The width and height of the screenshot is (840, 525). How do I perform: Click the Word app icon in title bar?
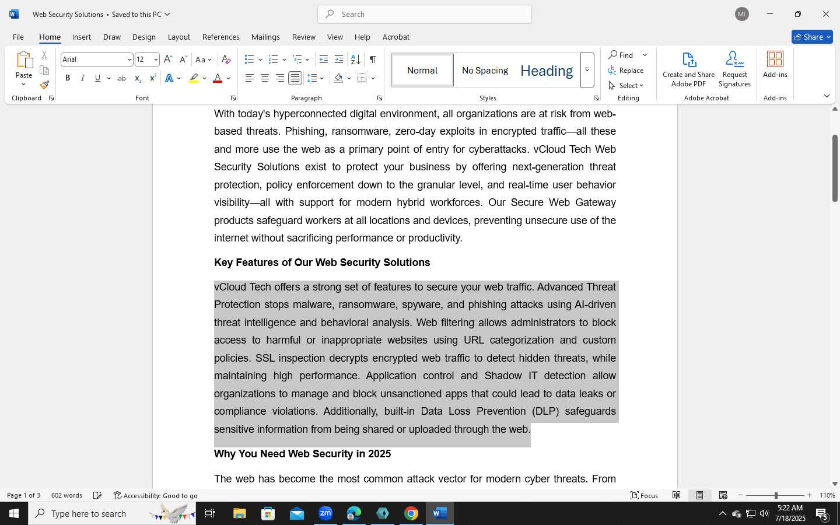pyautogui.click(x=14, y=14)
